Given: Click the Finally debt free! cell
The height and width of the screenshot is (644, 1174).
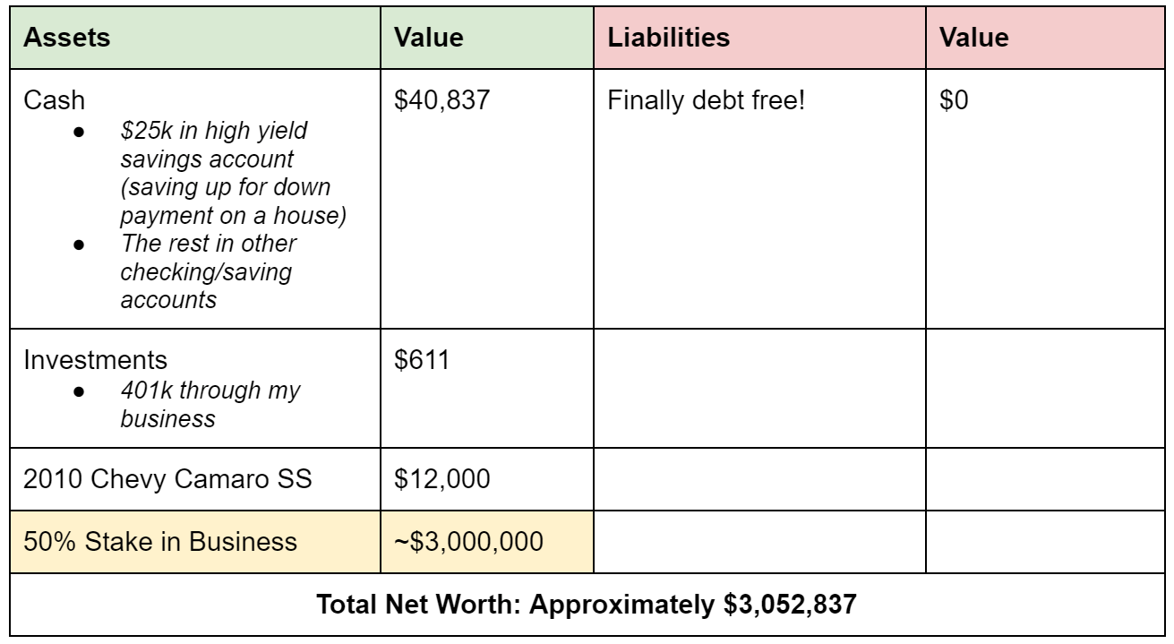Looking at the screenshot, I should 759,197.
